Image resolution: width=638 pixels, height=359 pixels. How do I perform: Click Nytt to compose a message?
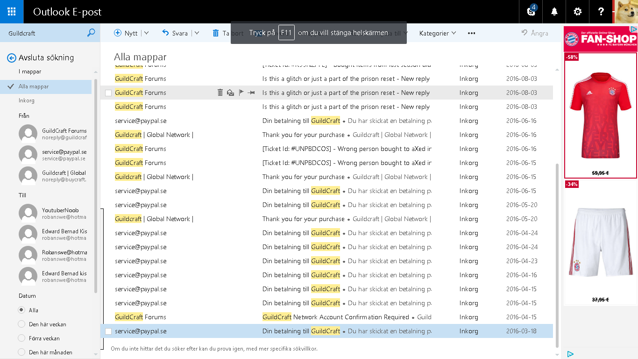pos(126,33)
